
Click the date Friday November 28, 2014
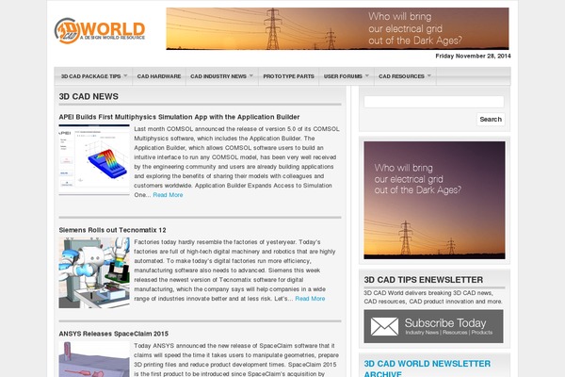[x=473, y=56]
